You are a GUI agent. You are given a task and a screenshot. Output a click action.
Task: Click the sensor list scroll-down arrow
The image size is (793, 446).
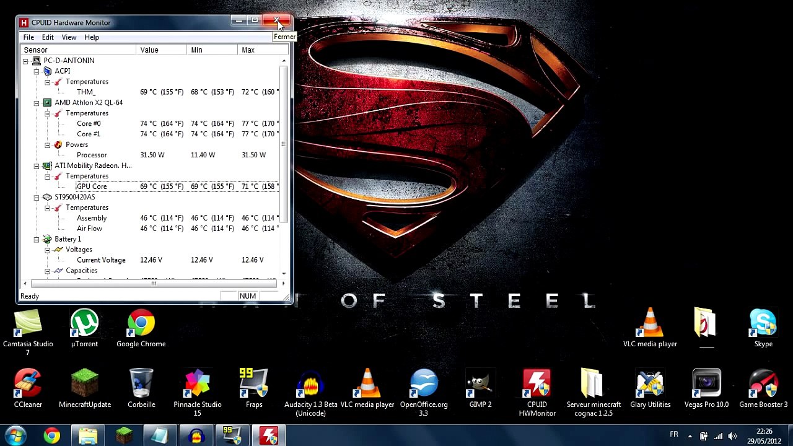coord(284,273)
